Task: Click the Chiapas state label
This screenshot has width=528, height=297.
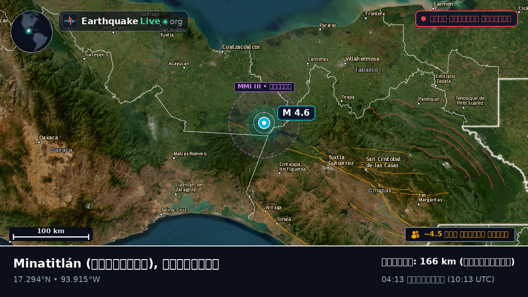Action: tap(380, 191)
